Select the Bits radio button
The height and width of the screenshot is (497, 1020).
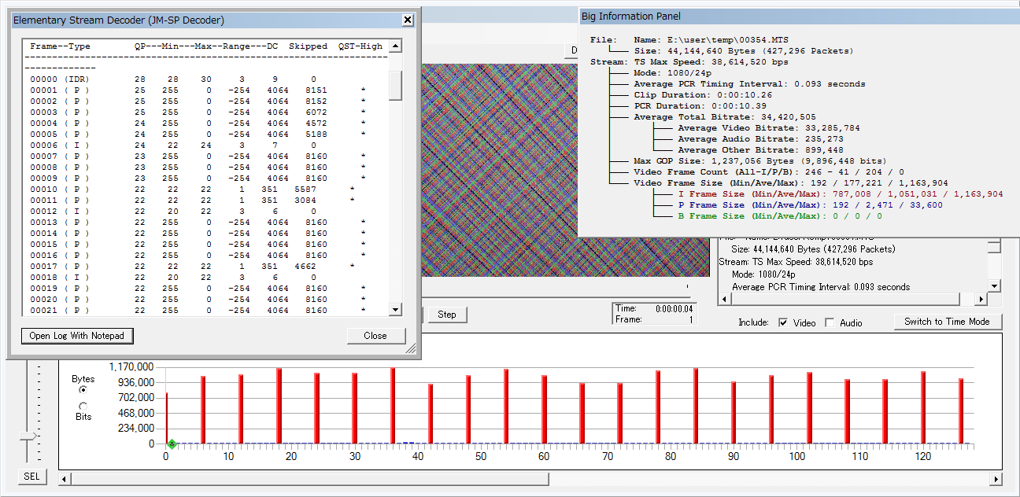click(83, 406)
